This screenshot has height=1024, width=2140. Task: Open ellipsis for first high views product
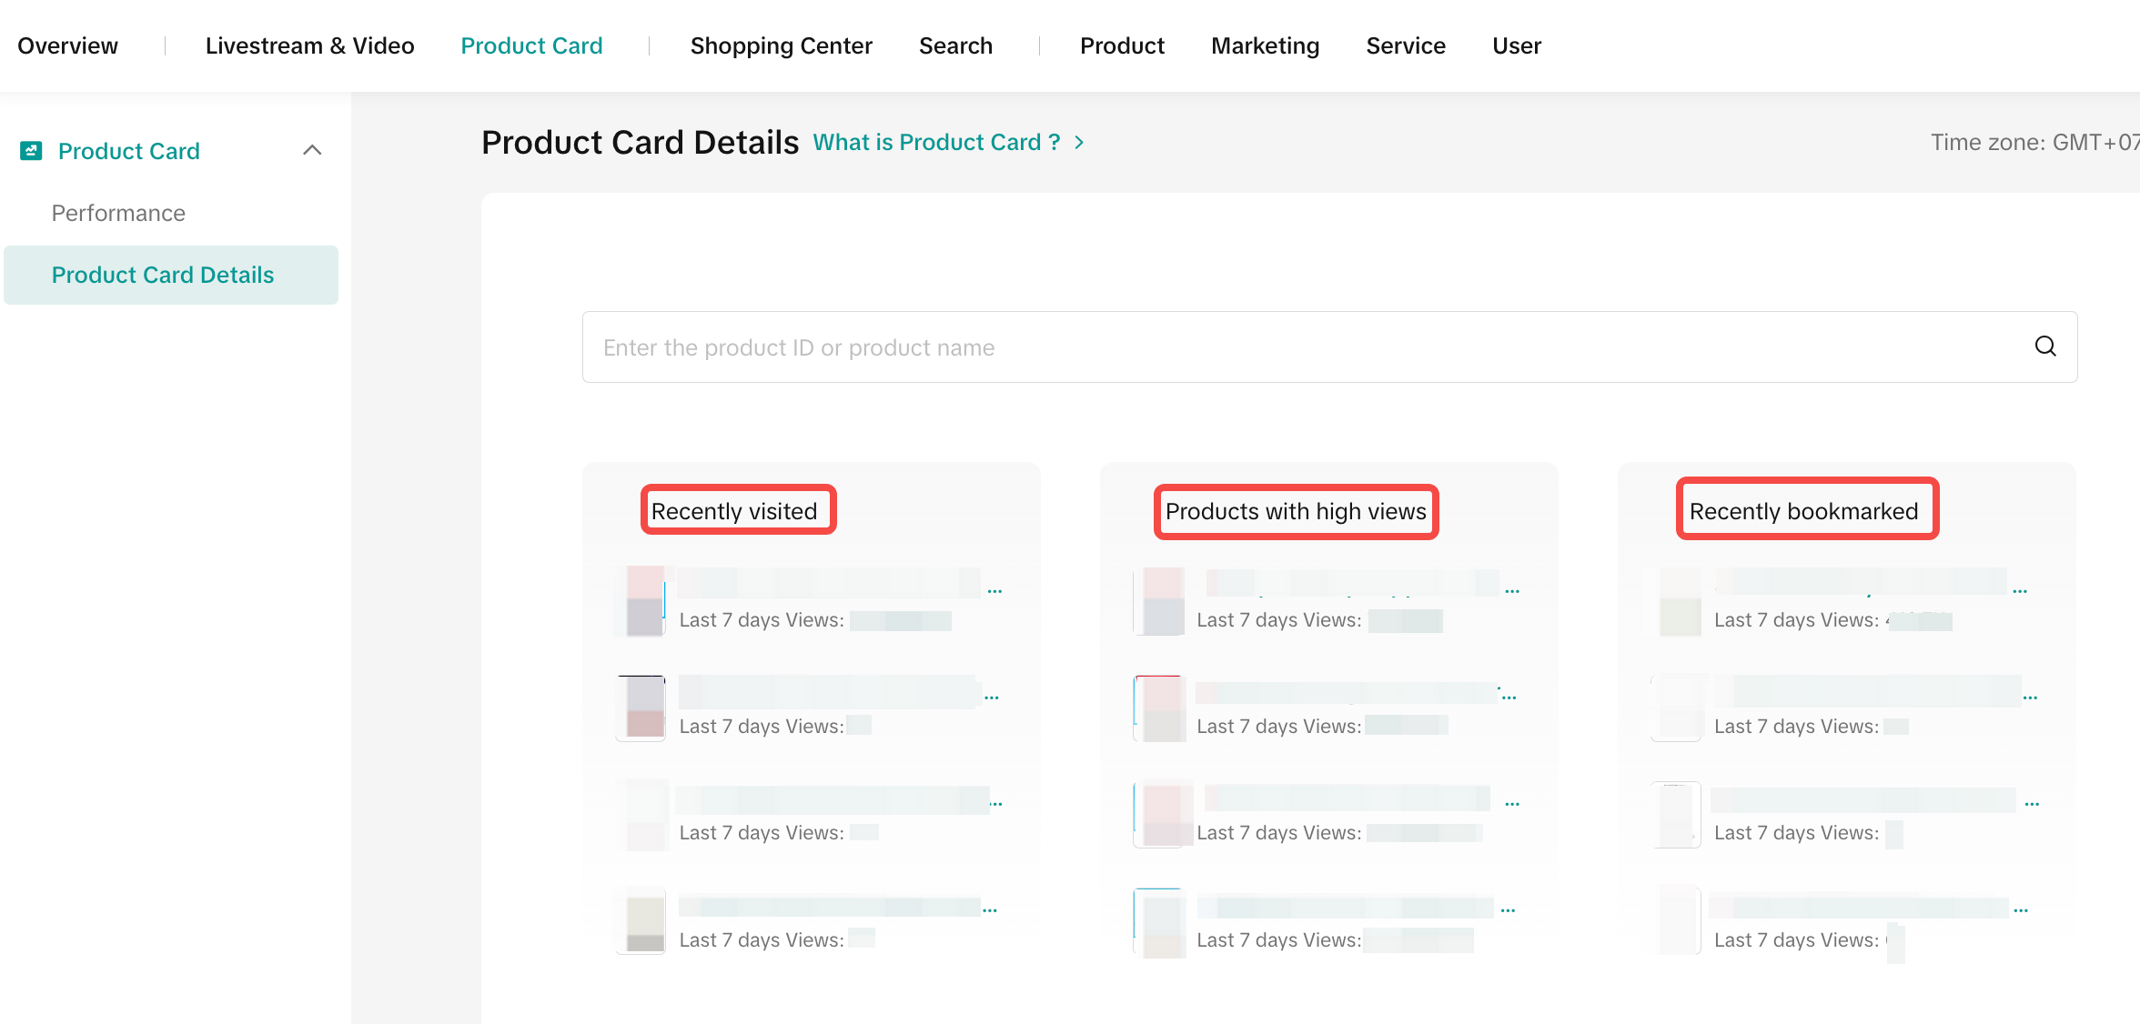click(1512, 591)
